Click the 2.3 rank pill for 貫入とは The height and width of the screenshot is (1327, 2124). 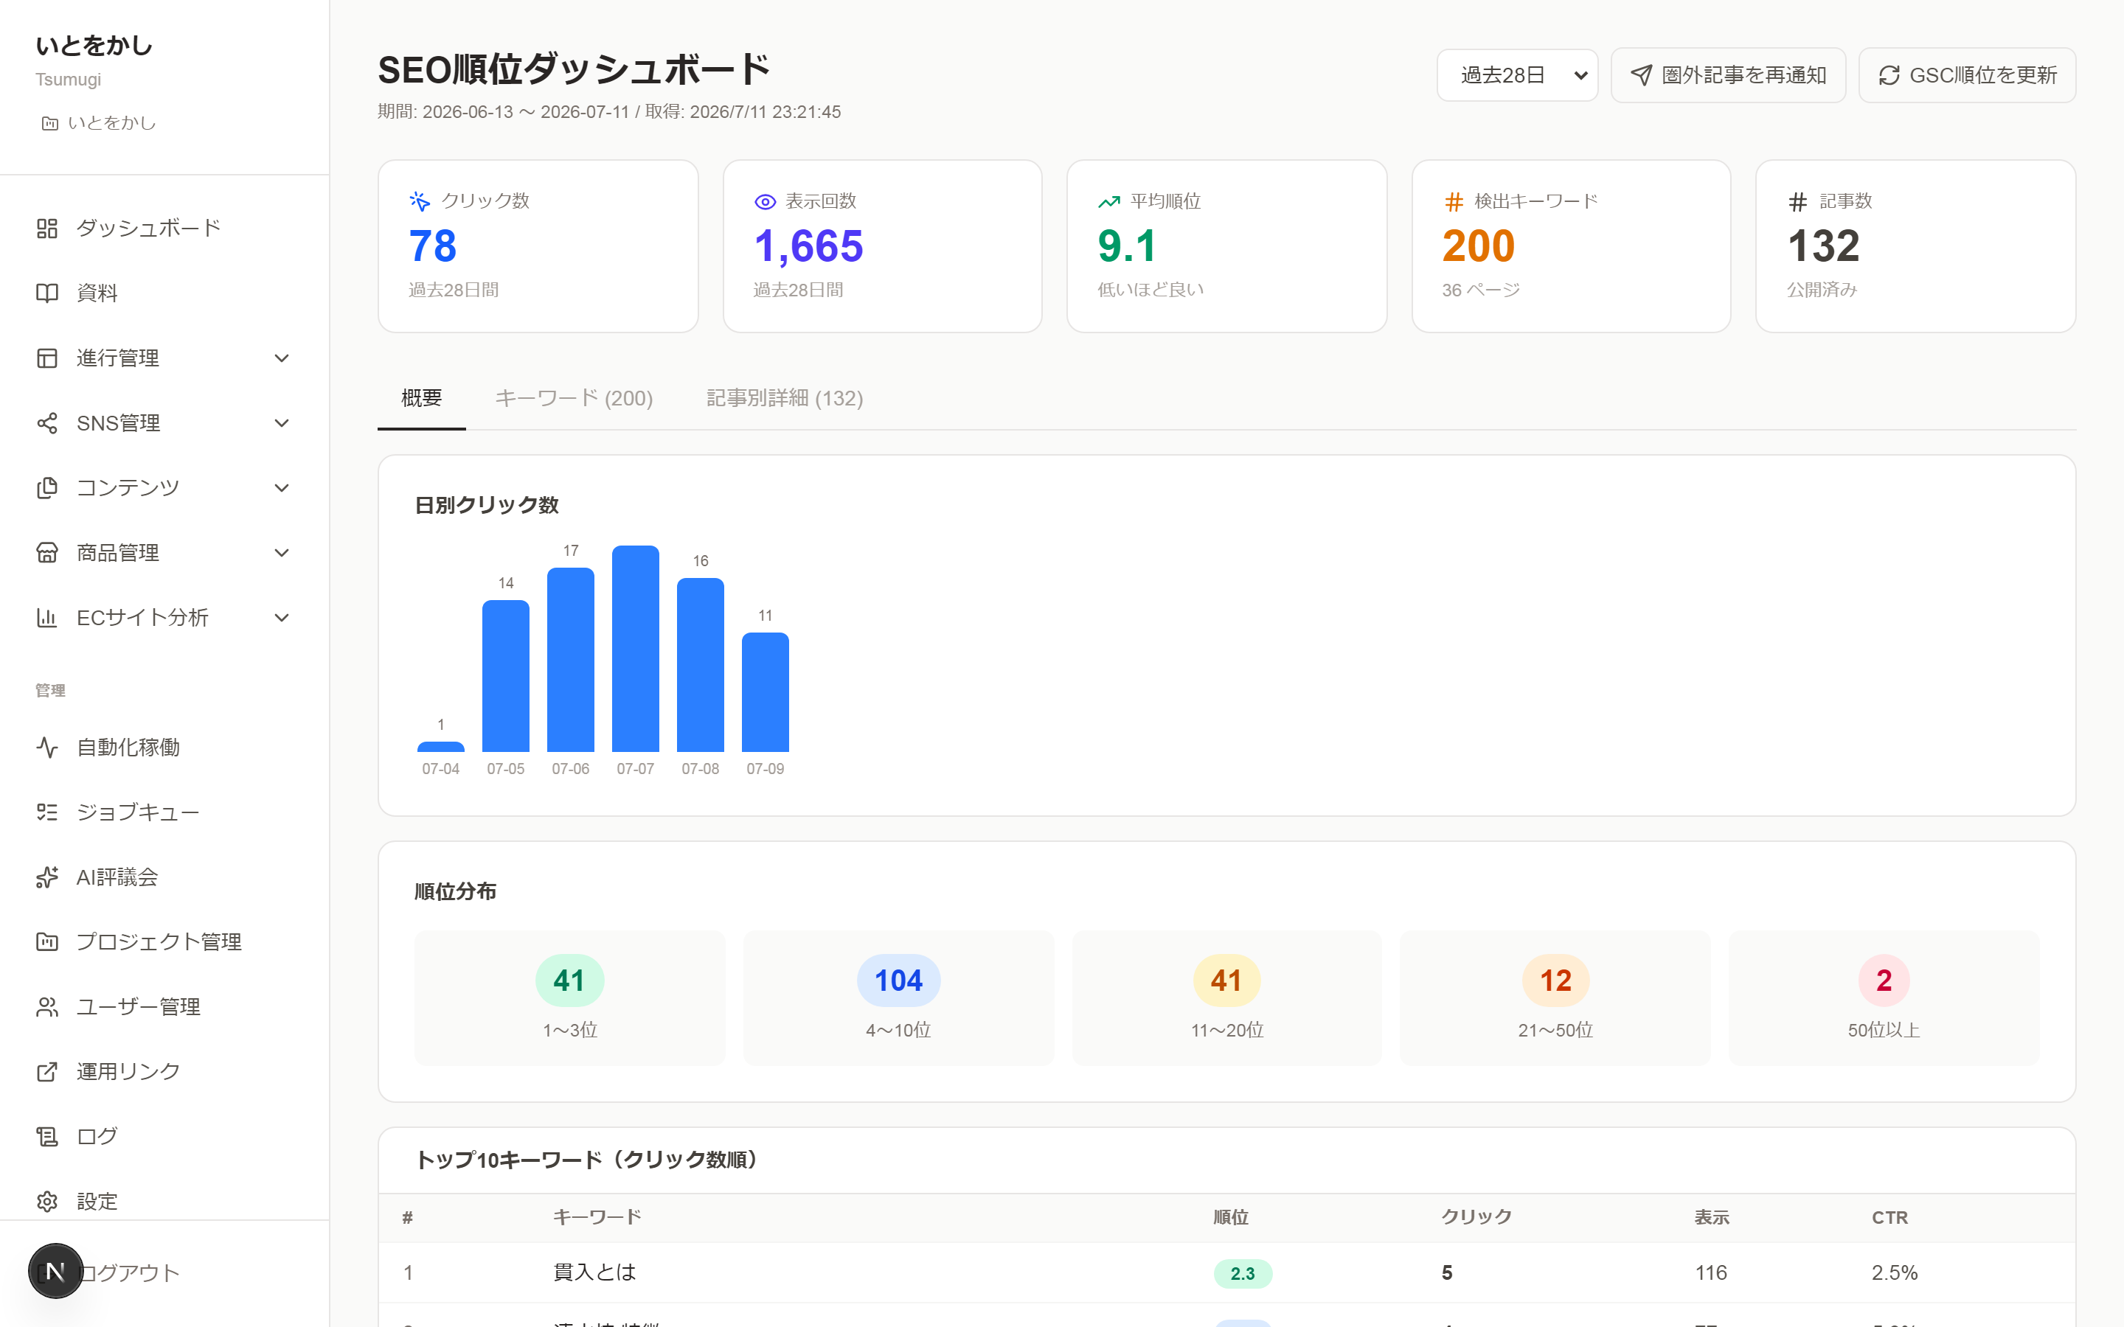[x=1242, y=1273]
